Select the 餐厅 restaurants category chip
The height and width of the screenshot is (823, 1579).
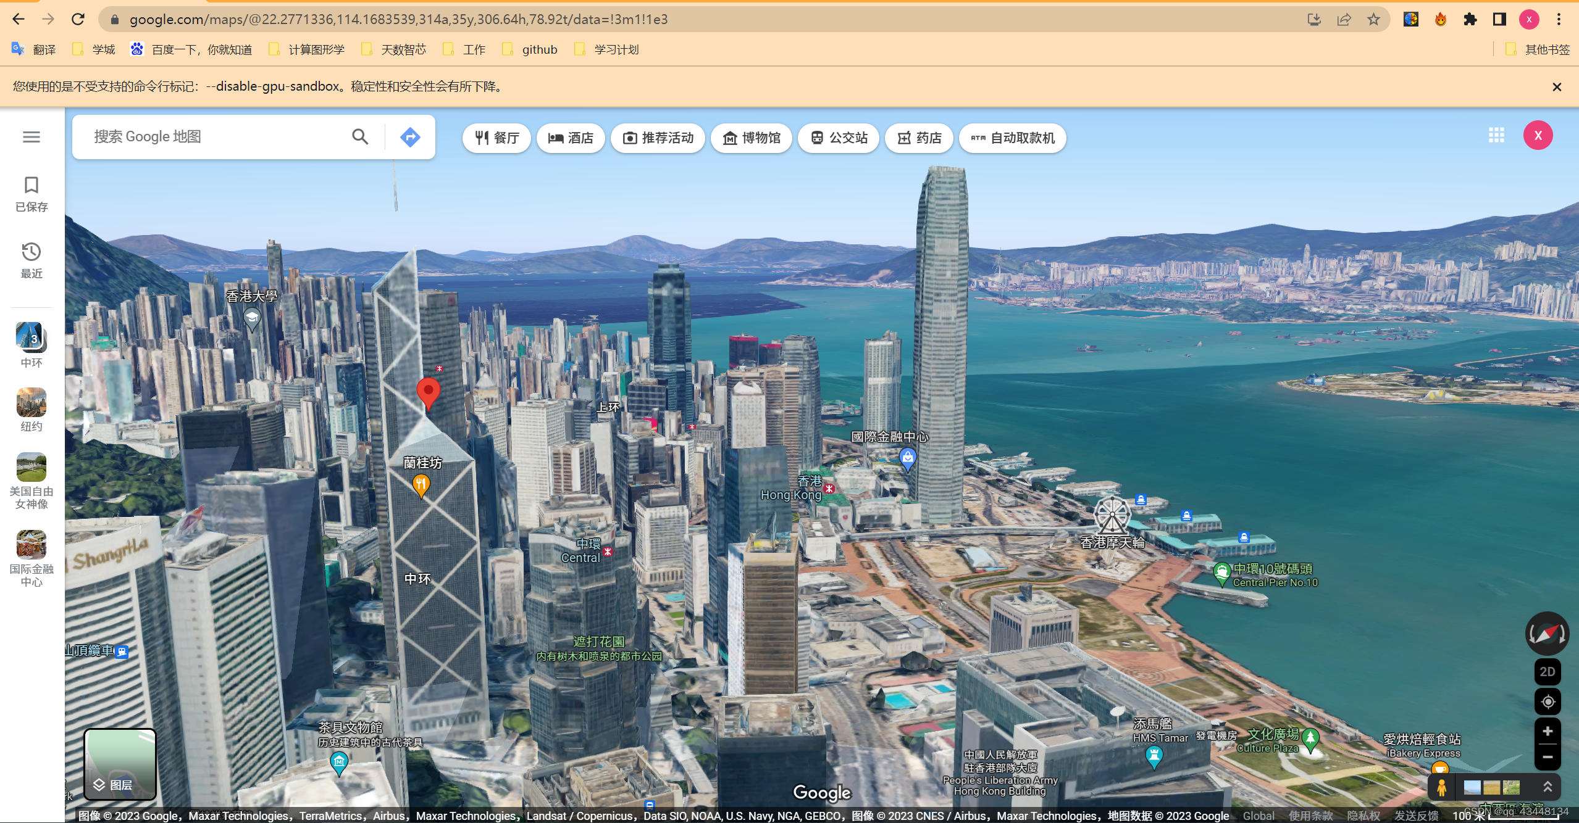(496, 138)
